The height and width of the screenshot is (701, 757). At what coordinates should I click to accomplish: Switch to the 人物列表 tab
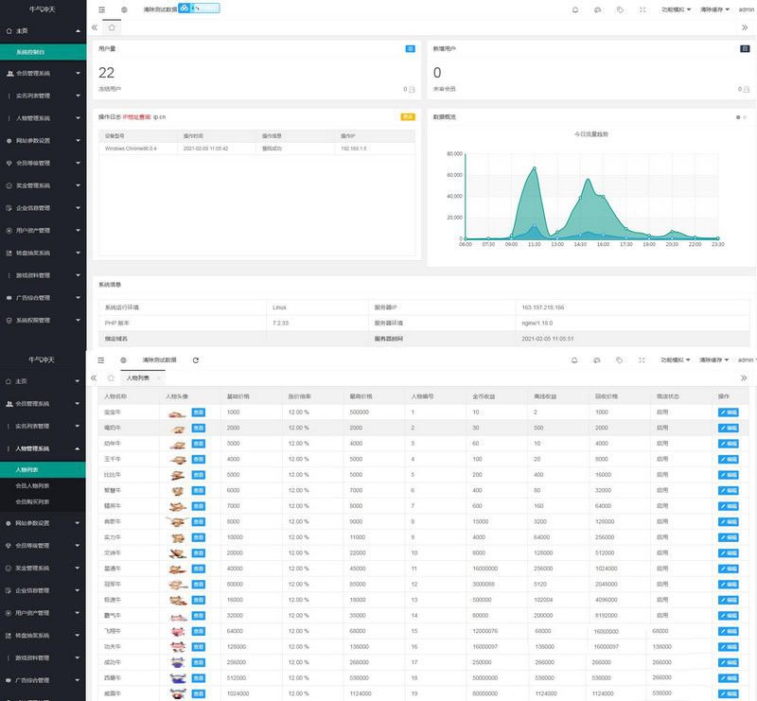click(x=137, y=377)
